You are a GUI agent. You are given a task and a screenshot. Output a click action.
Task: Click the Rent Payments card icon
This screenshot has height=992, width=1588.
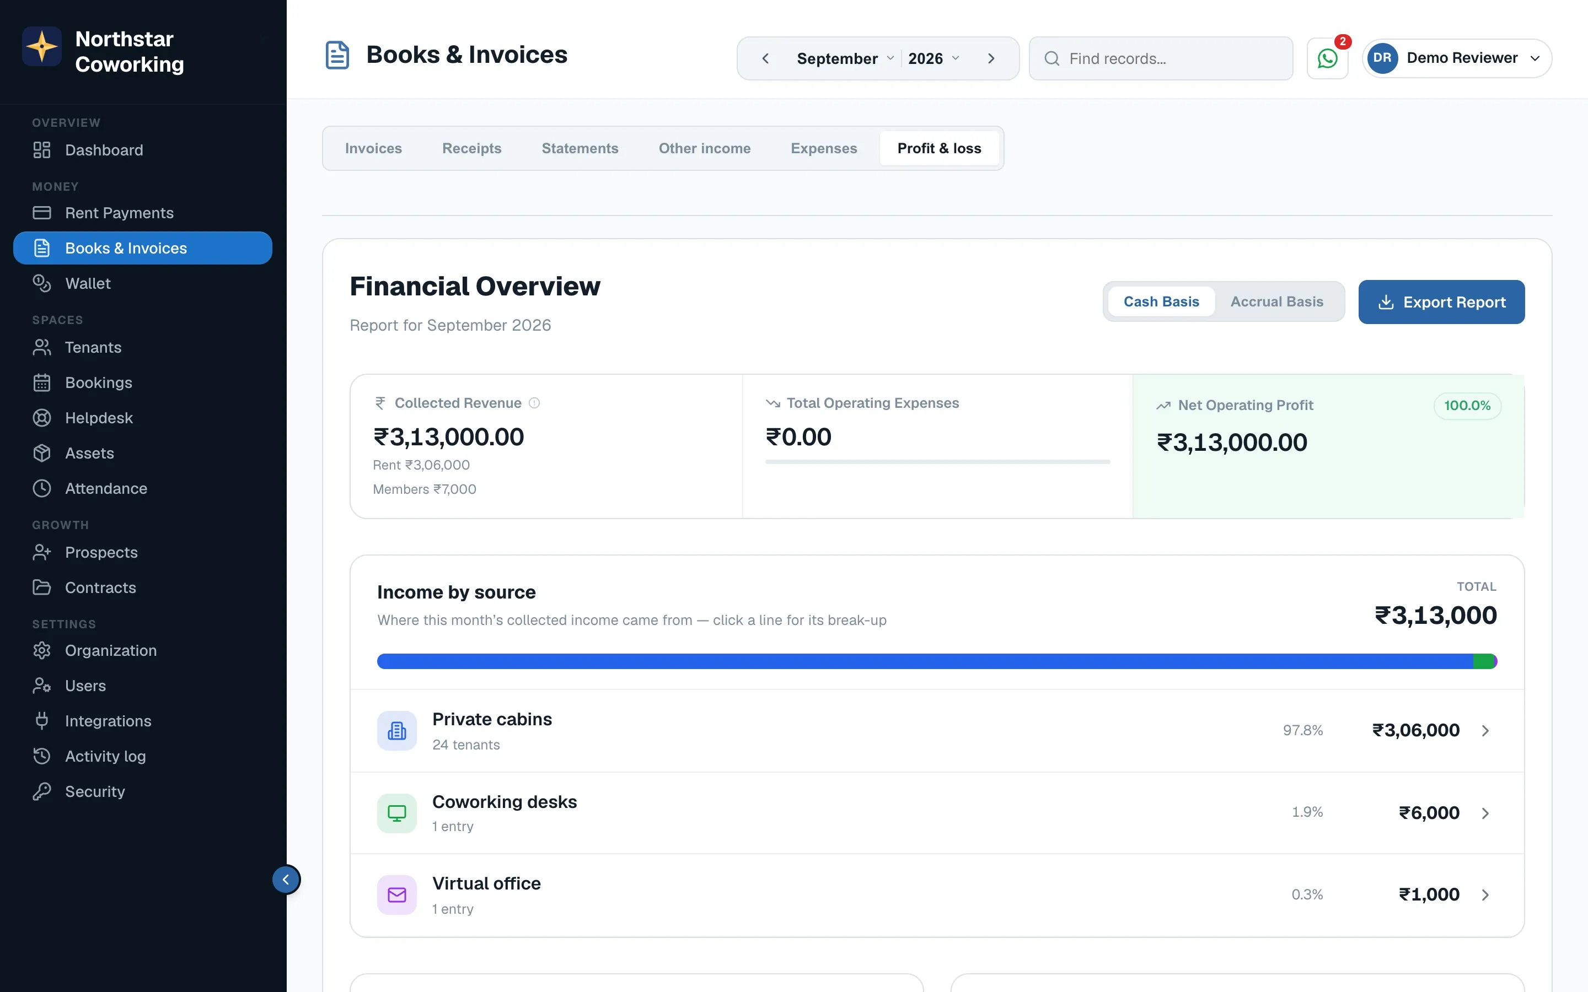click(x=42, y=213)
